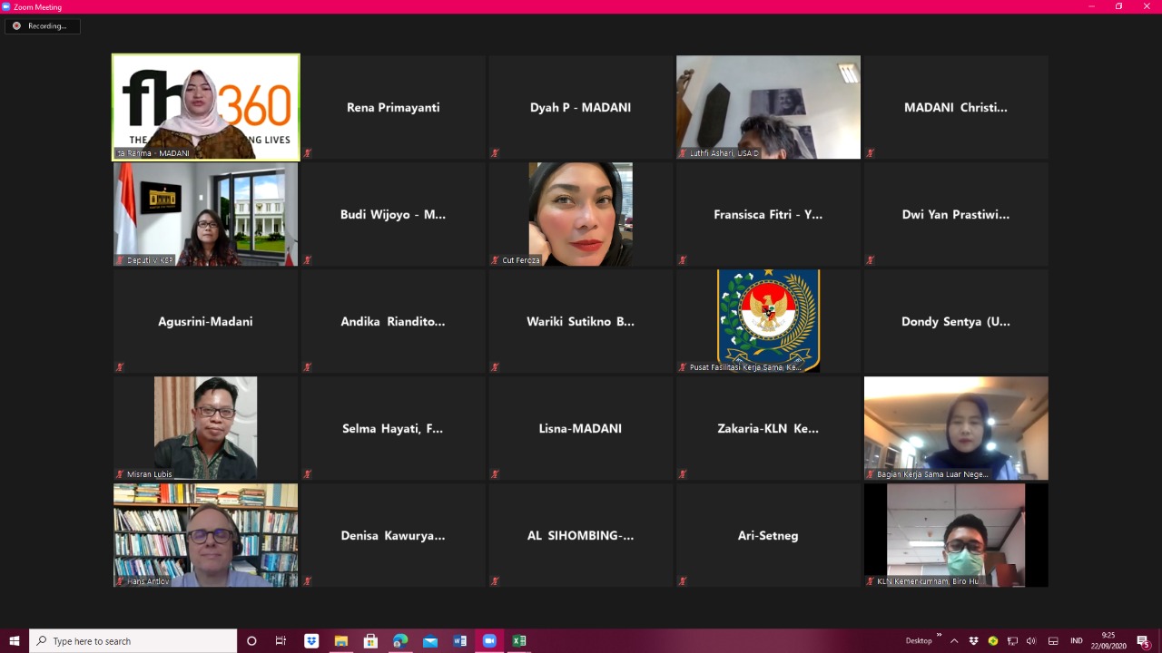Click muted mic icon on Rena Primayanti tile
Image resolution: width=1162 pixels, height=653 pixels.
307,153
